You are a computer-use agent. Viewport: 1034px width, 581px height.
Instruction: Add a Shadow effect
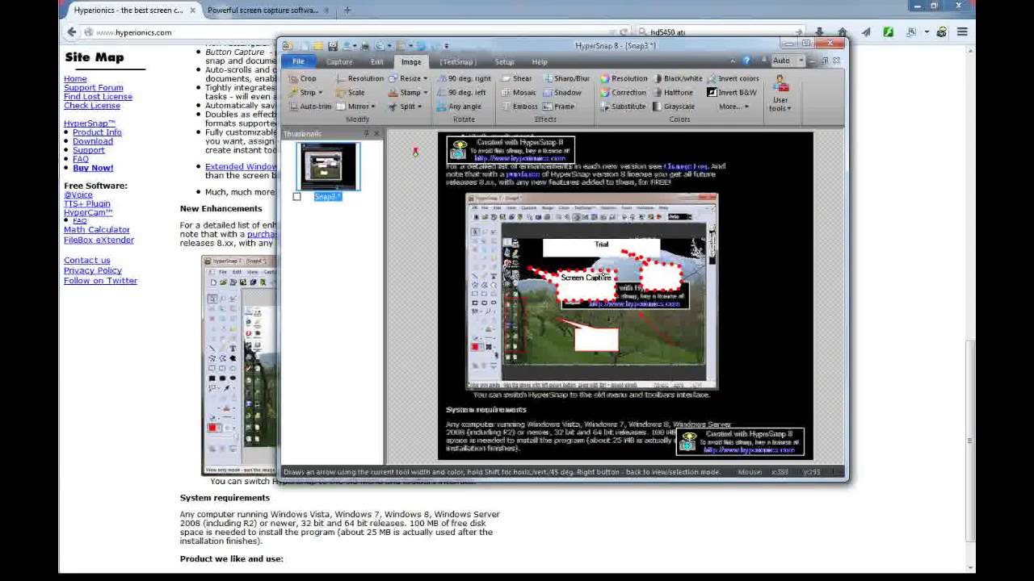point(562,93)
